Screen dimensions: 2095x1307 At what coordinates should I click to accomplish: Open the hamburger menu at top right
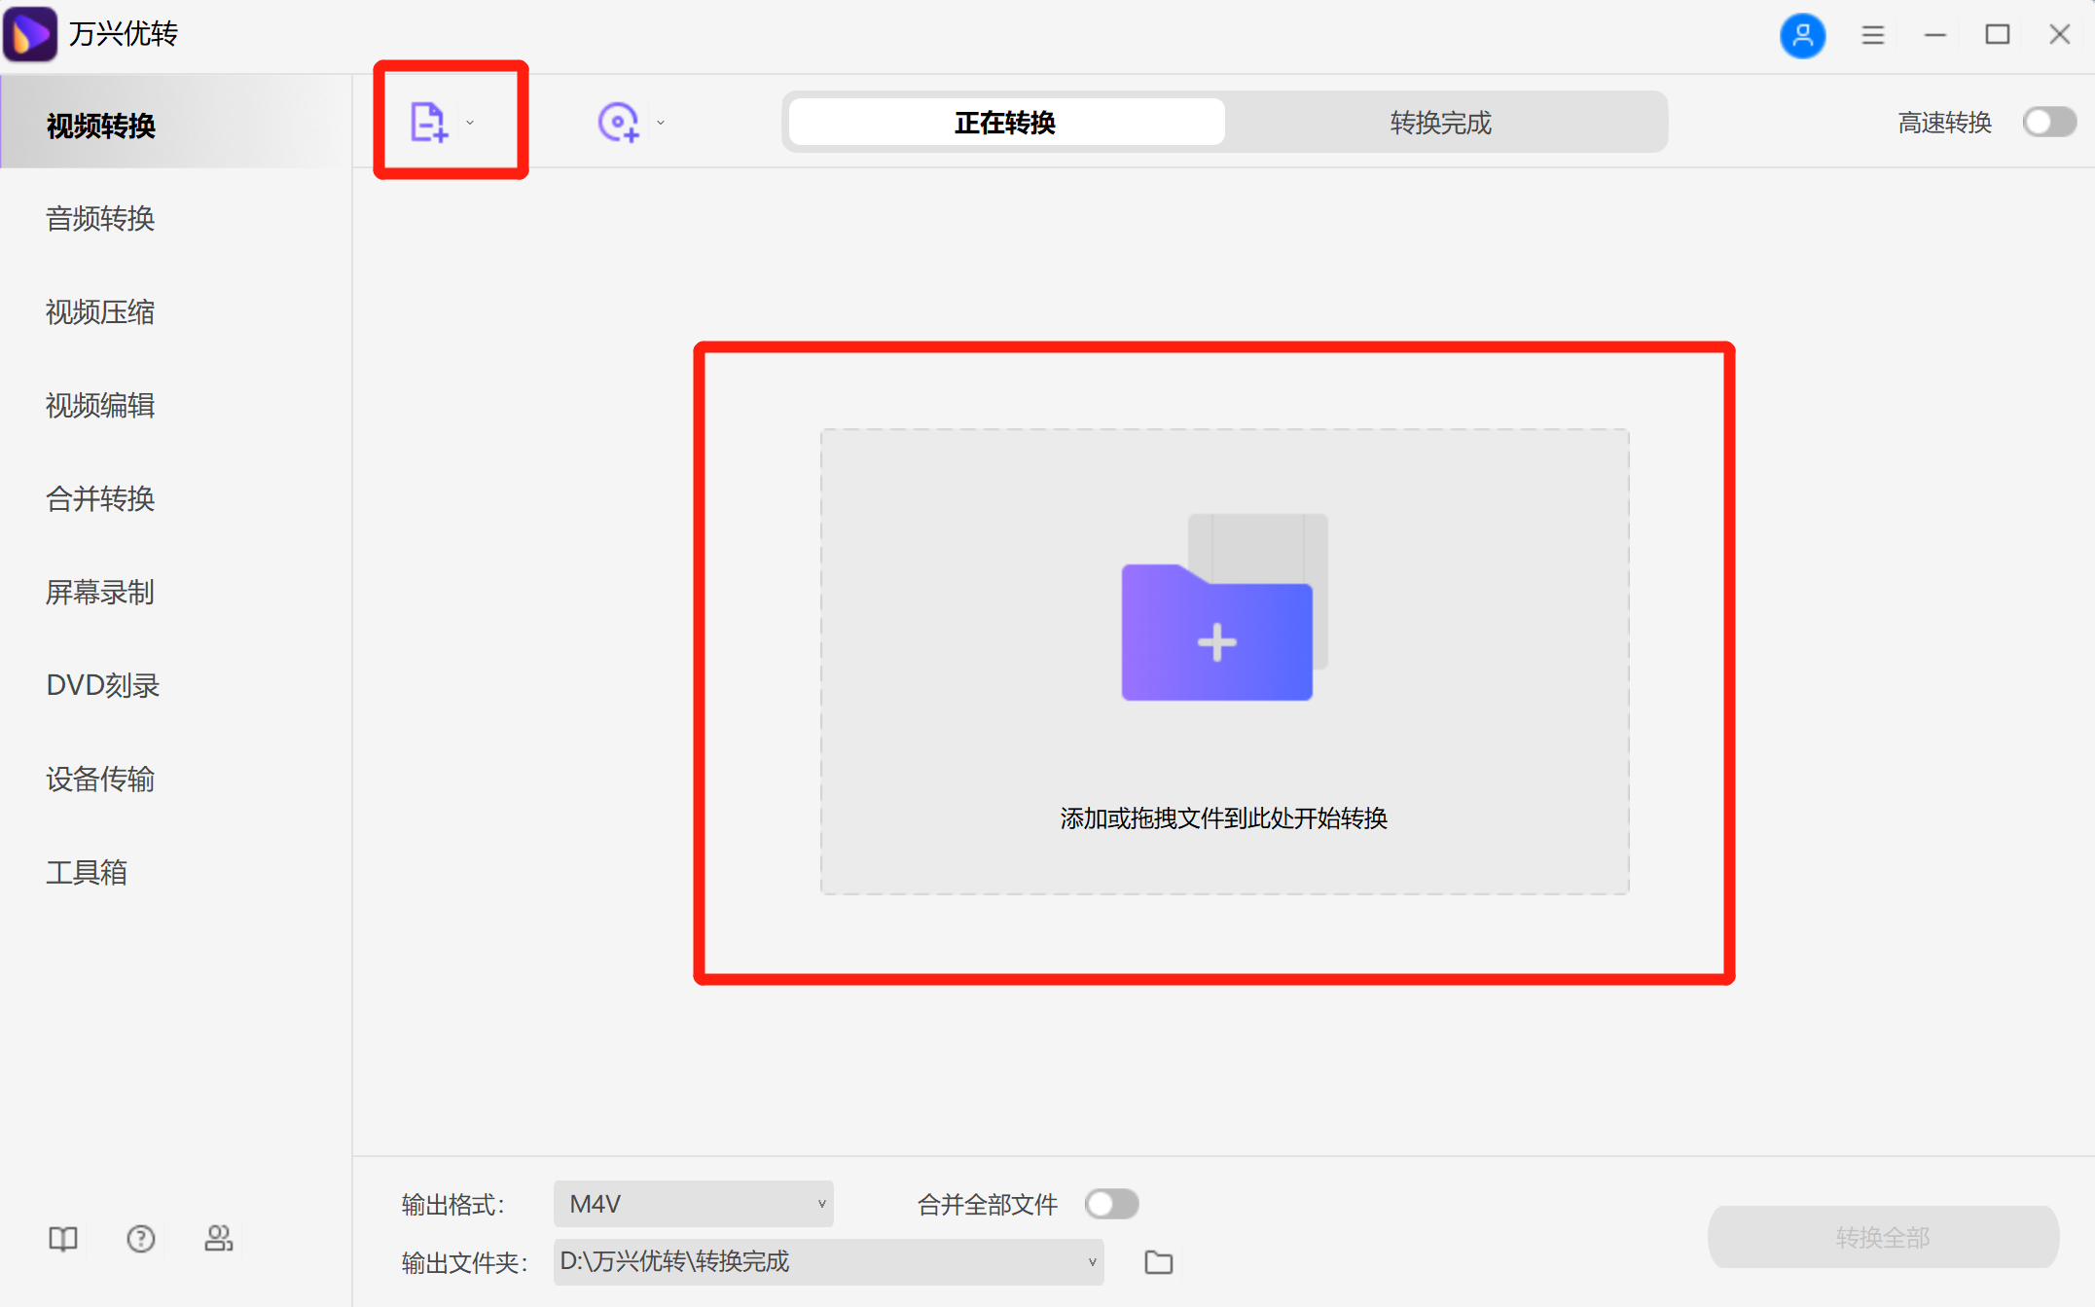tap(1872, 34)
